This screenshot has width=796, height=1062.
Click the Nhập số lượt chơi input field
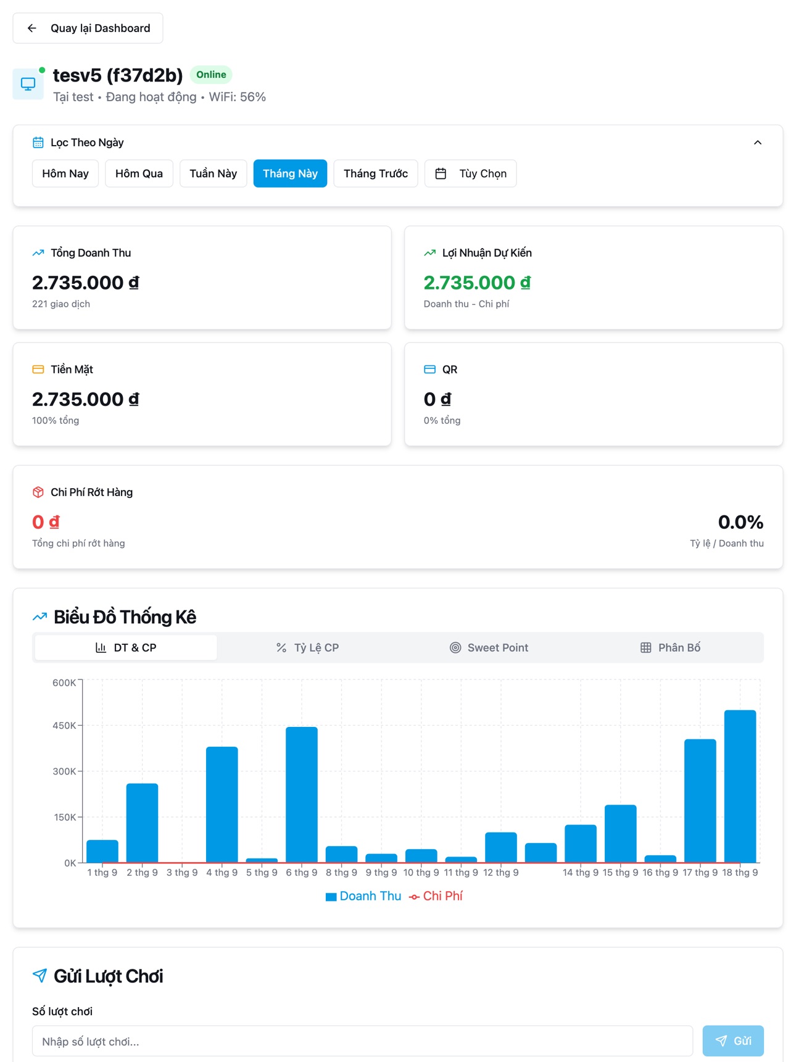[362, 1041]
